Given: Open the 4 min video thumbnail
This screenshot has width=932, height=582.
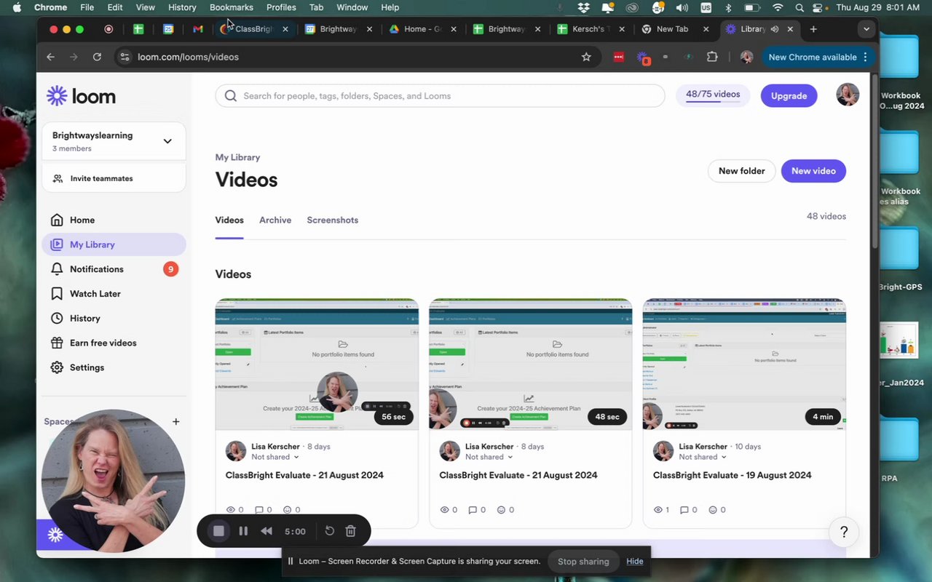Looking at the screenshot, I should tap(744, 364).
